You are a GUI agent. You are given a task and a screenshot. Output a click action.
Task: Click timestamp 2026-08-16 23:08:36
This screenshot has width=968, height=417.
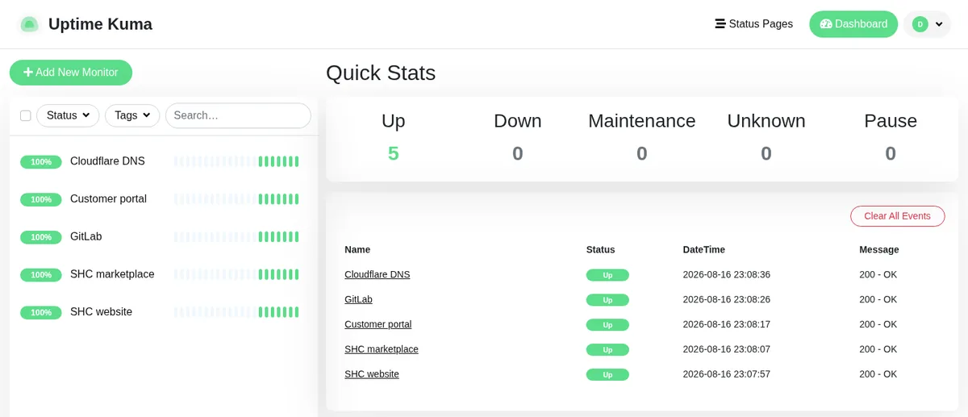point(727,274)
